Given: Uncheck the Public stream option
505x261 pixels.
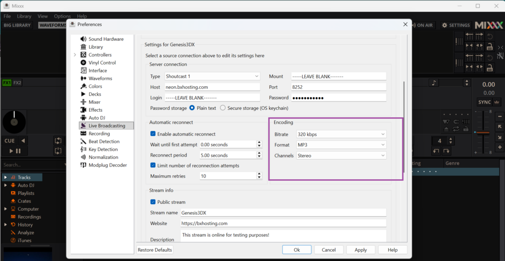Looking at the screenshot, I should pyautogui.click(x=153, y=202).
